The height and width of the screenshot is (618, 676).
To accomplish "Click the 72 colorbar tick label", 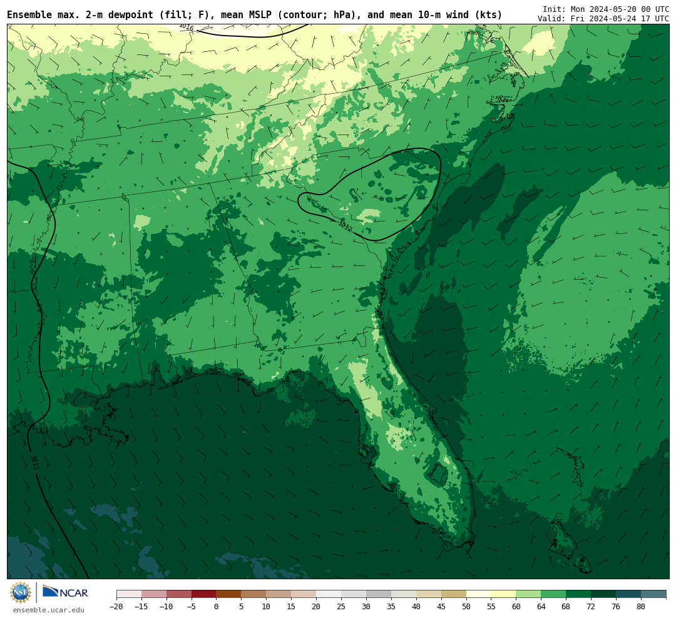I will (x=591, y=606).
